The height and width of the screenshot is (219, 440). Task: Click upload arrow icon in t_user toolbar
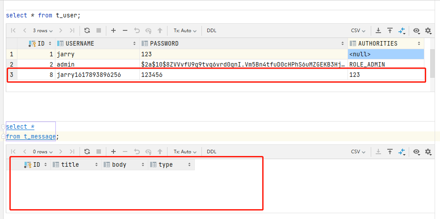(x=390, y=30)
